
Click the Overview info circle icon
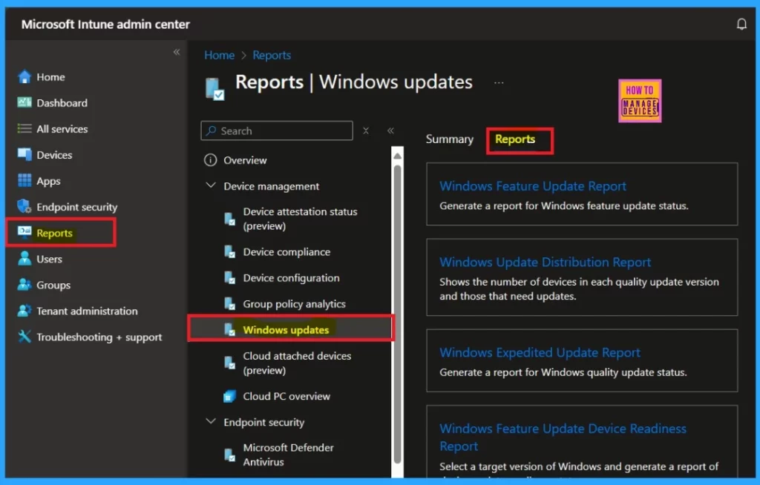(x=210, y=160)
